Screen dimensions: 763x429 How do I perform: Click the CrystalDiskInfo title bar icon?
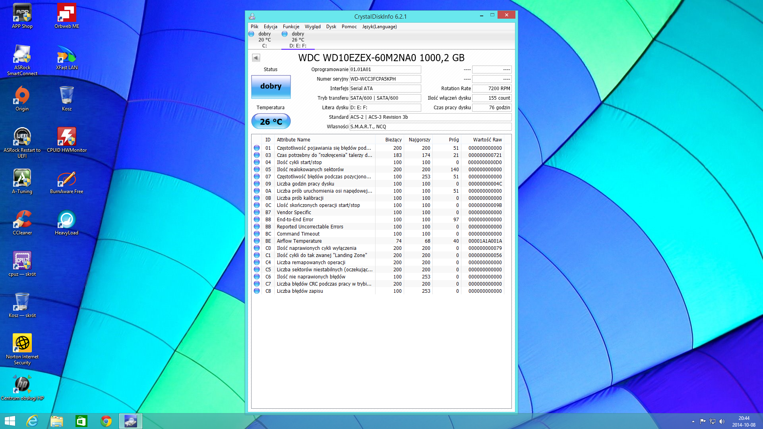[x=252, y=16]
